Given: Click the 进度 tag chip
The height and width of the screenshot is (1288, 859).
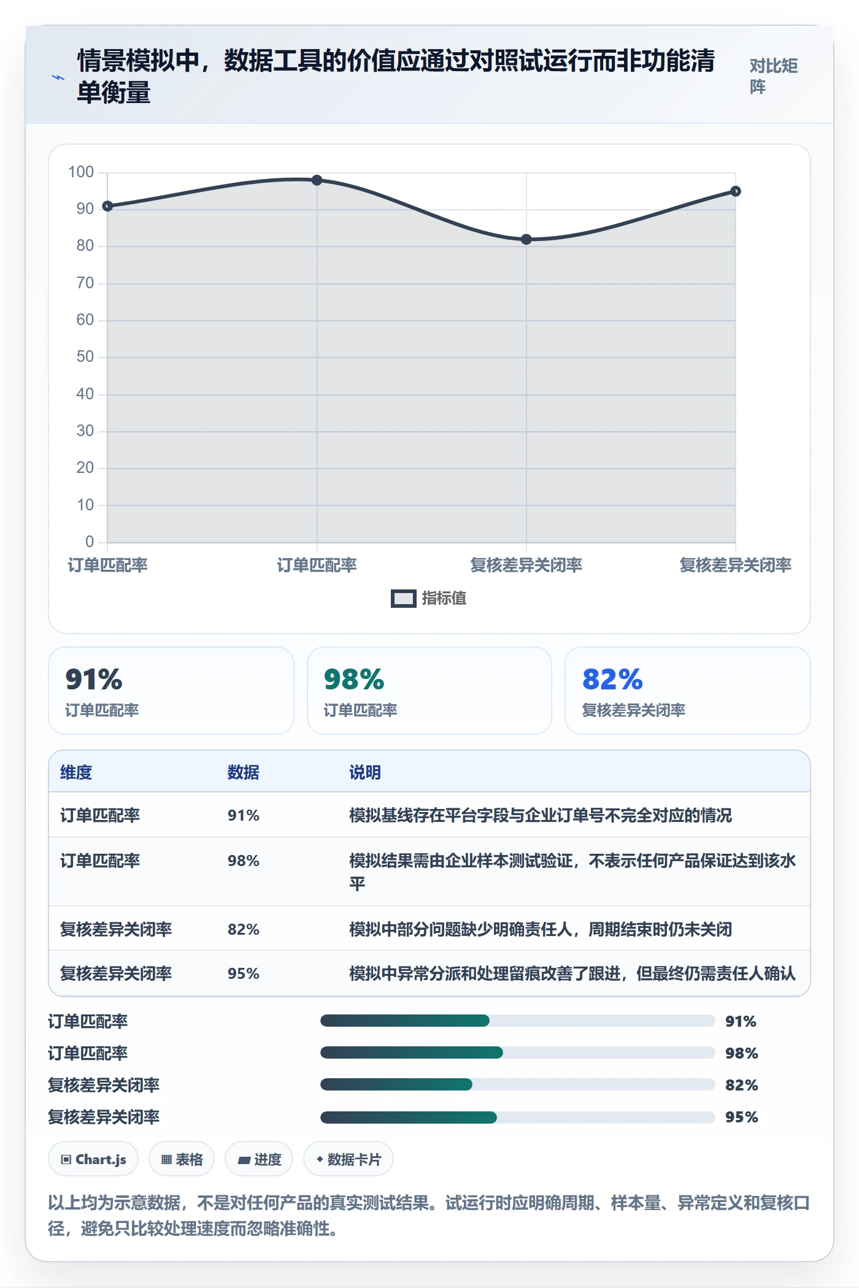Looking at the screenshot, I should tap(259, 1159).
